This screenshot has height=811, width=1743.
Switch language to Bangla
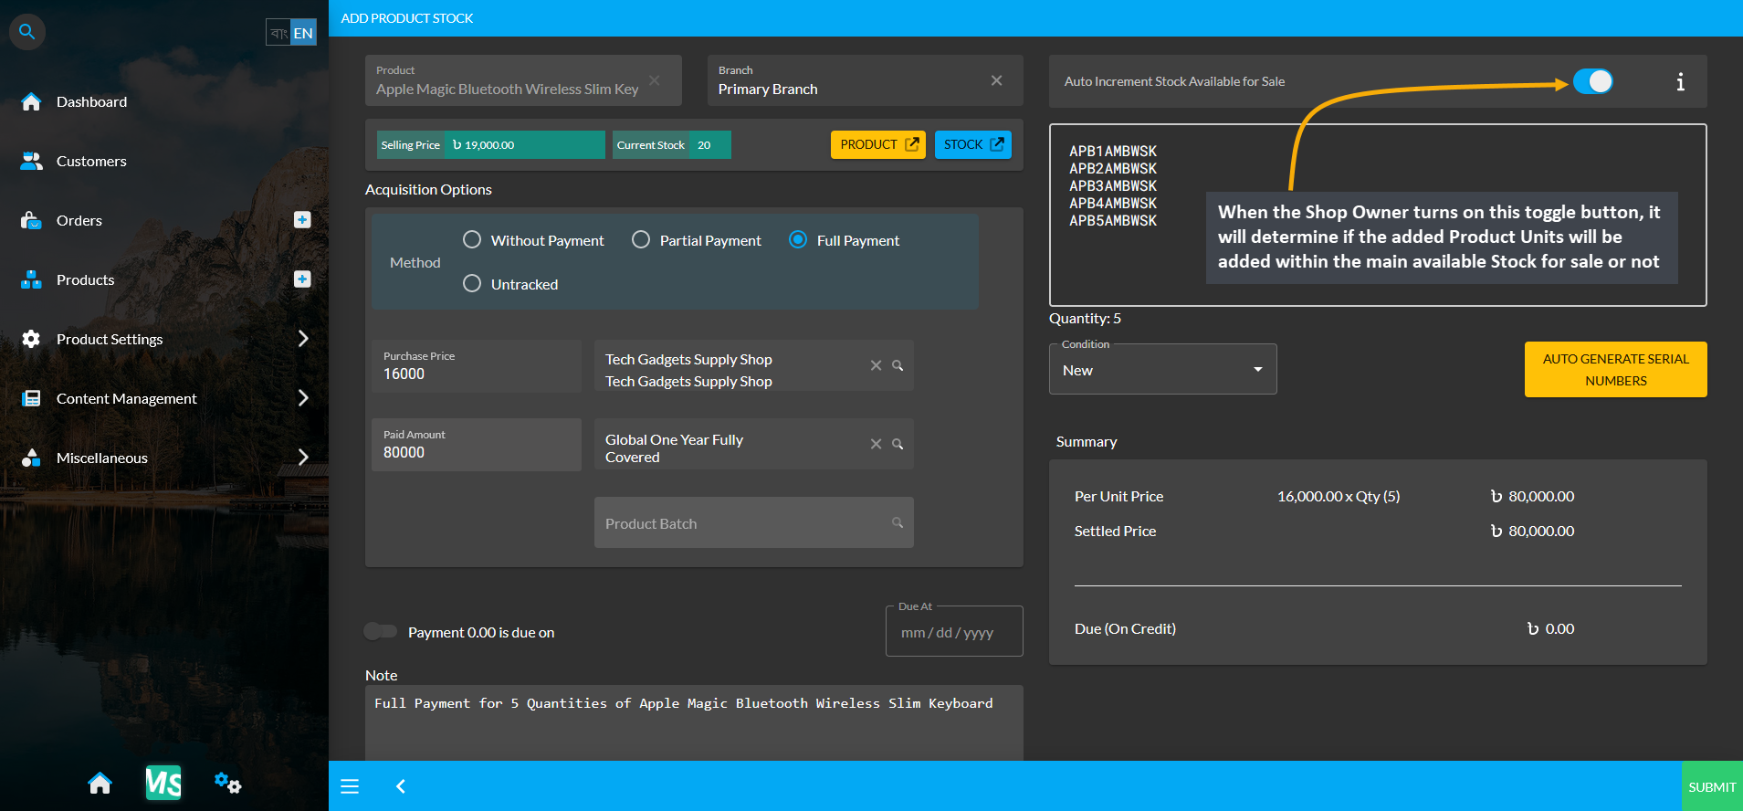pos(278,33)
